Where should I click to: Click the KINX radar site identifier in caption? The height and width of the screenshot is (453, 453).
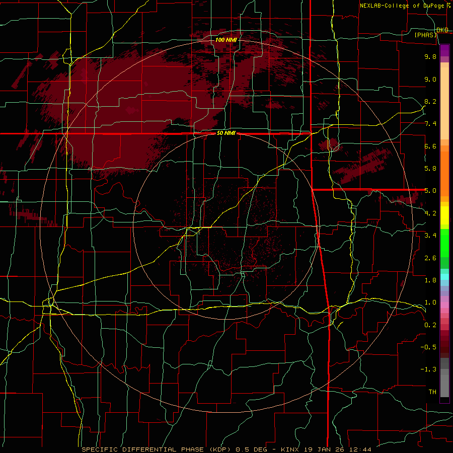[290, 449]
